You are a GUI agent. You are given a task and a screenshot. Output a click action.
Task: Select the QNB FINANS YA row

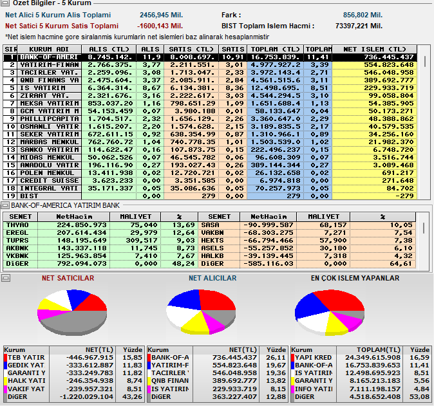(210, 80)
